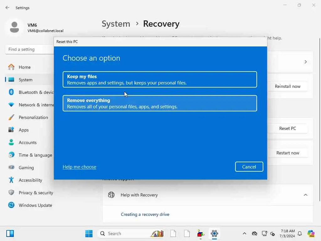Viewport: 321px width, 241px height.
Task: Click the Accessibility figure icon
Action: click(x=11, y=180)
